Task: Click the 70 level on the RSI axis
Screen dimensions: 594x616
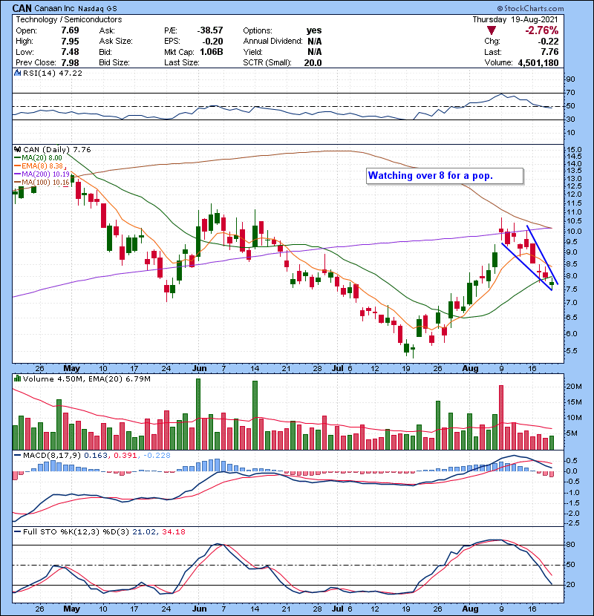Action: tap(570, 93)
